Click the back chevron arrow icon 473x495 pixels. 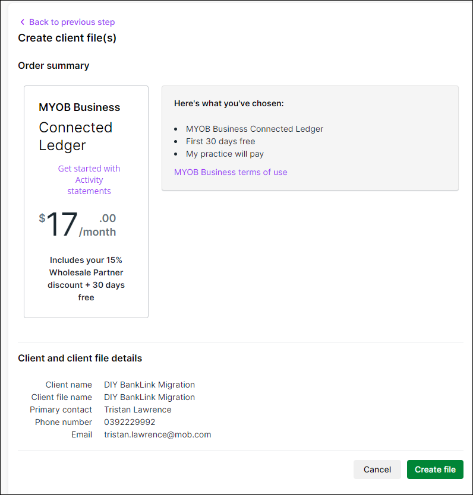(23, 22)
